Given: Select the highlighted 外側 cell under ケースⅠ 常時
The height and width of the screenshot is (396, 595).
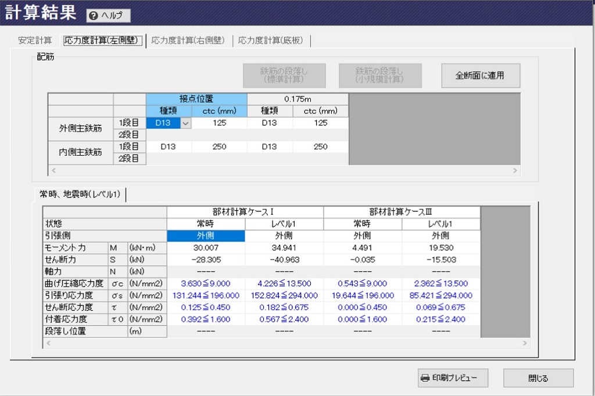Looking at the screenshot, I should click(x=206, y=236).
